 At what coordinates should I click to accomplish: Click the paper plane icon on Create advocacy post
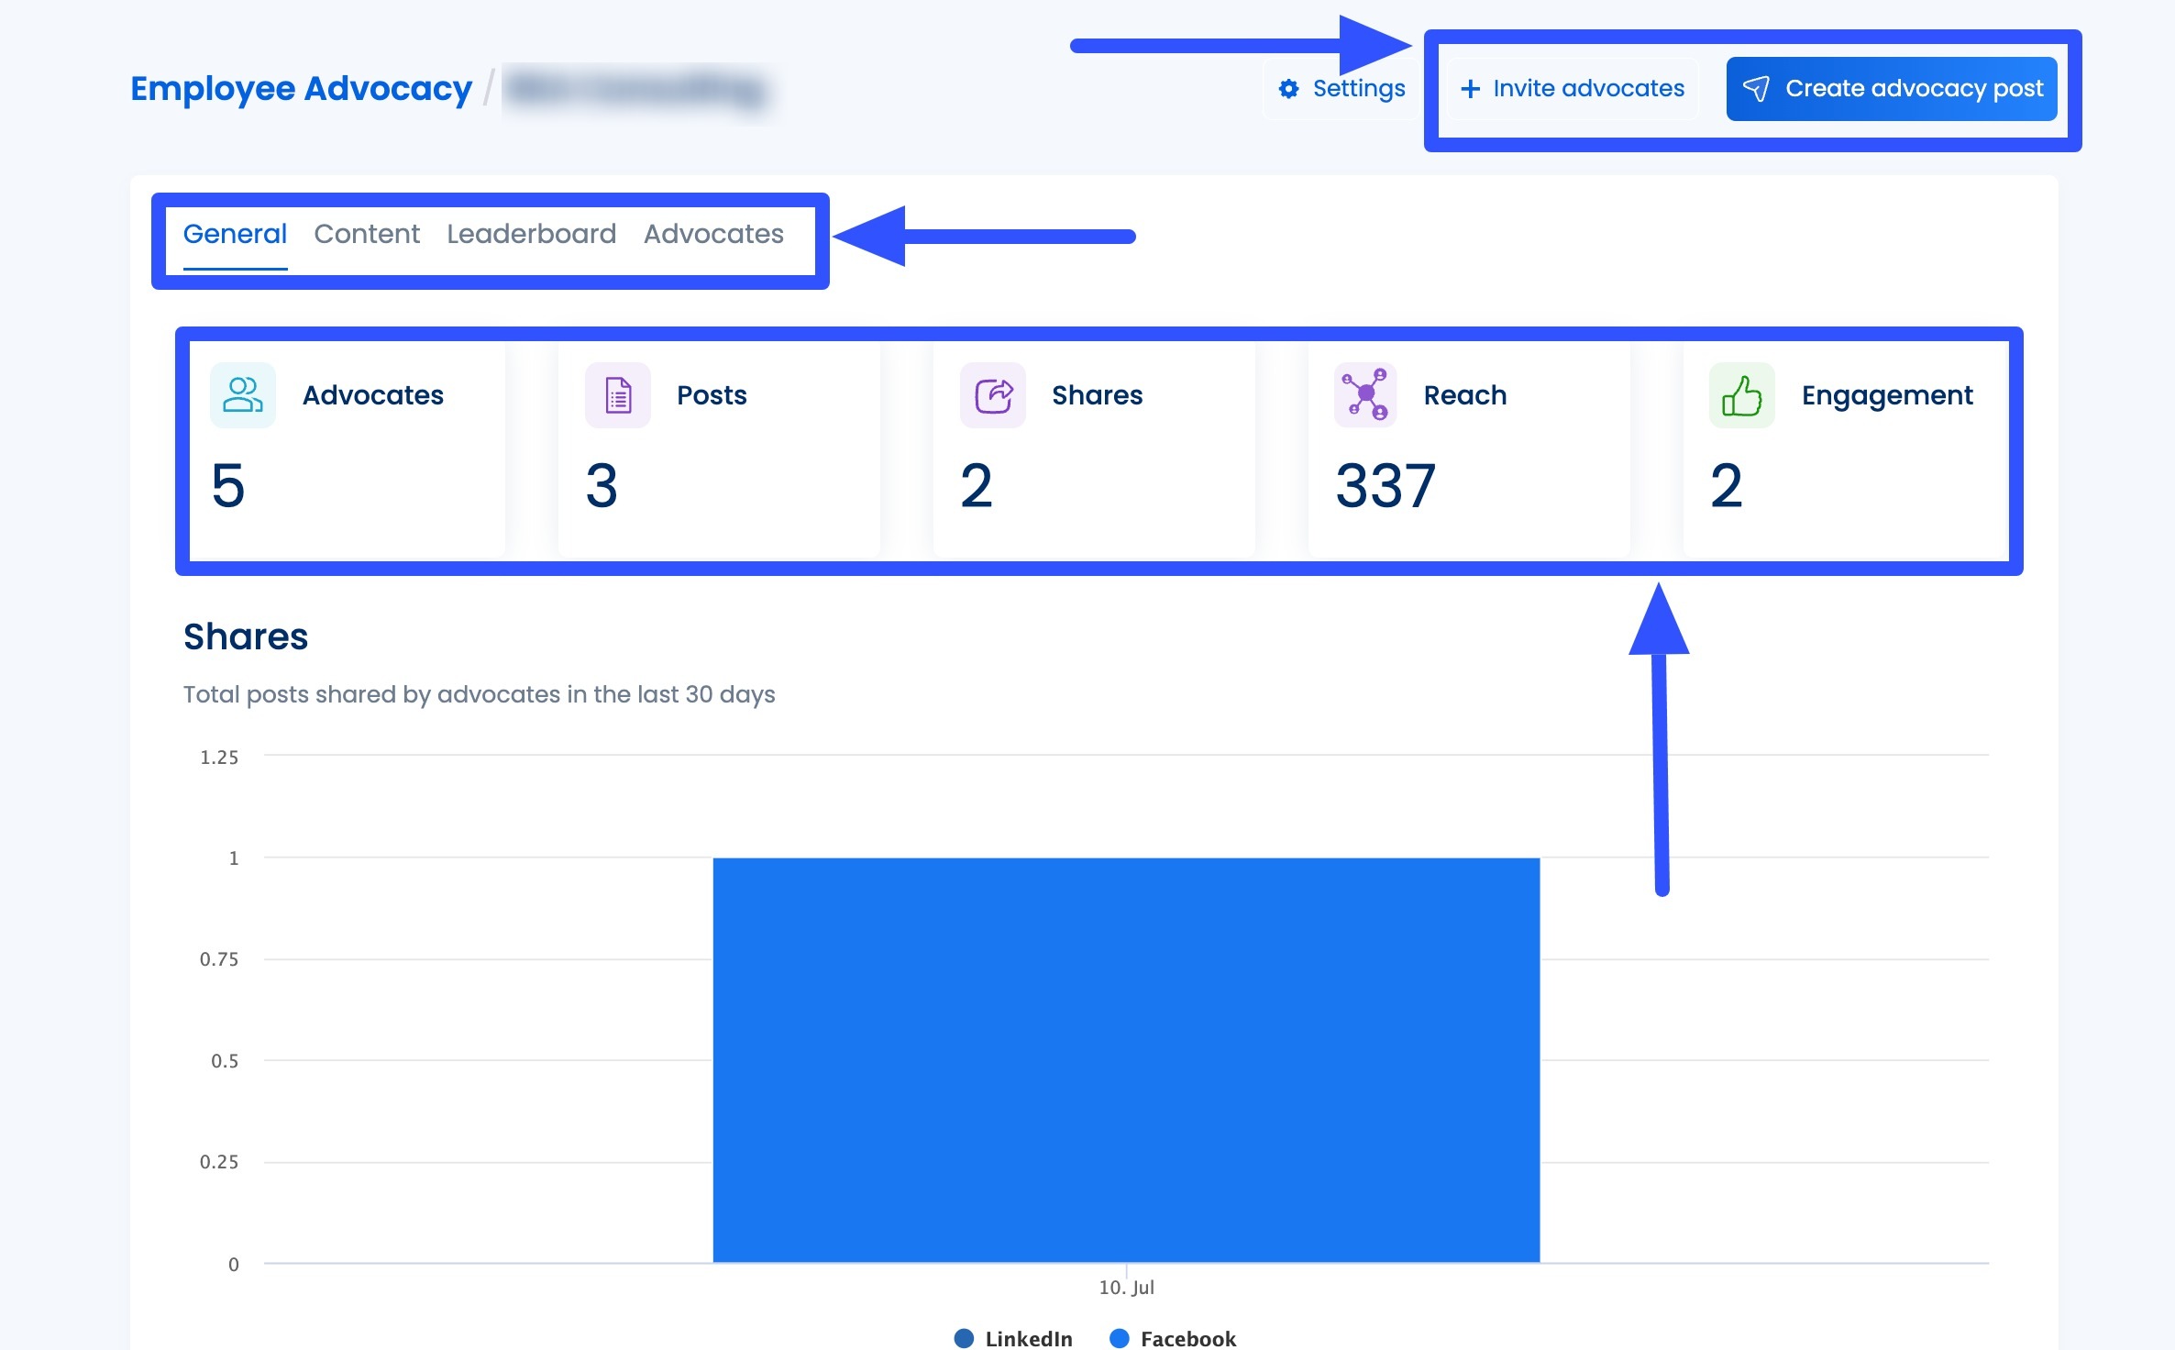coord(1758,88)
